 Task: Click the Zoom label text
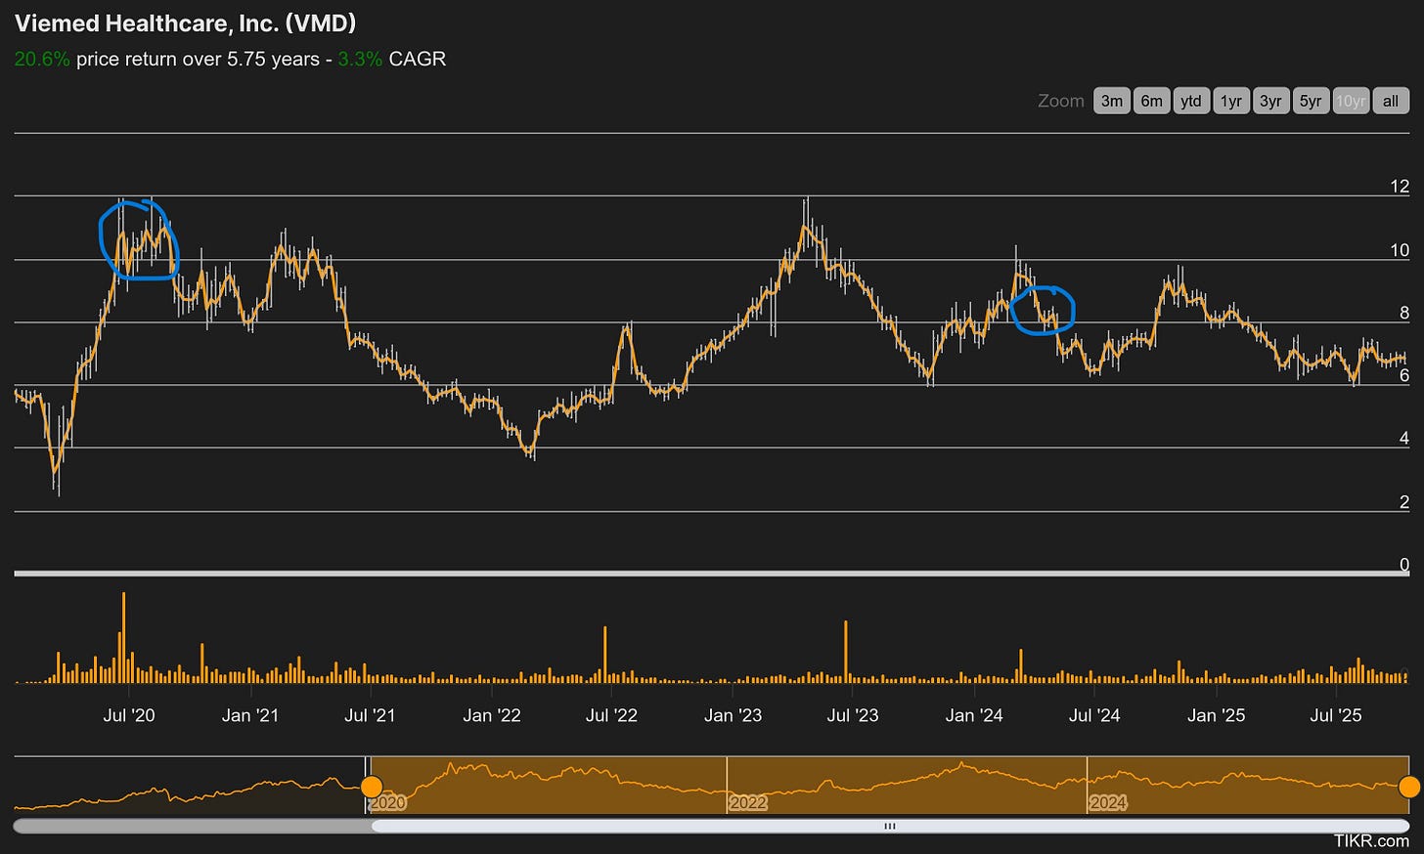(1061, 101)
